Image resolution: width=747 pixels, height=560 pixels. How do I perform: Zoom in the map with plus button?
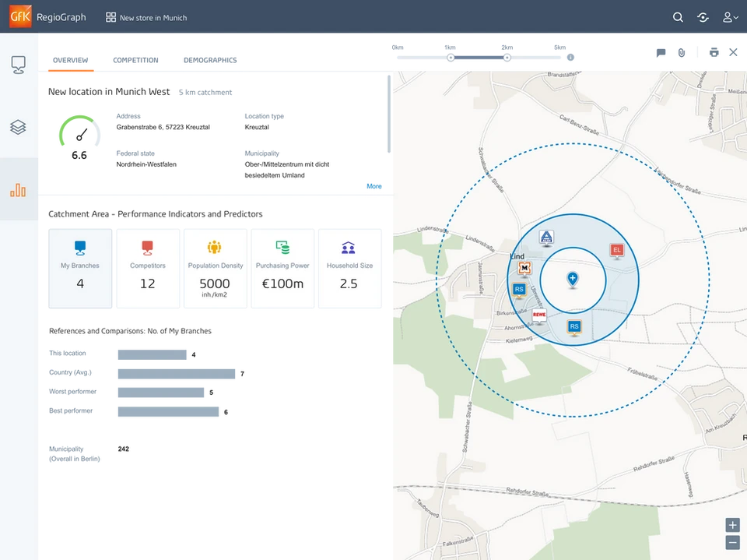tap(732, 525)
